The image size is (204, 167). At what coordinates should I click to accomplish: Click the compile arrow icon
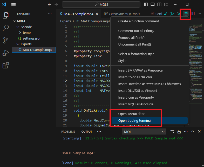tap(172, 14)
